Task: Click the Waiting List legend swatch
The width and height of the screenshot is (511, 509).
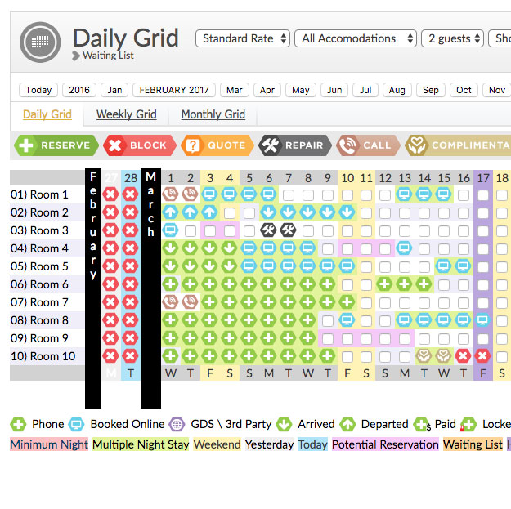Action: click(x=473, y=444)
